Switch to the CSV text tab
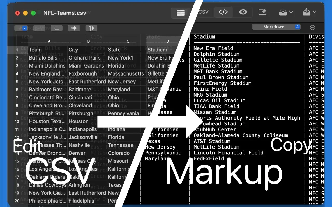The height and width of the screenshot is (207, 332). pyautogui.click(x=203, y=12)
